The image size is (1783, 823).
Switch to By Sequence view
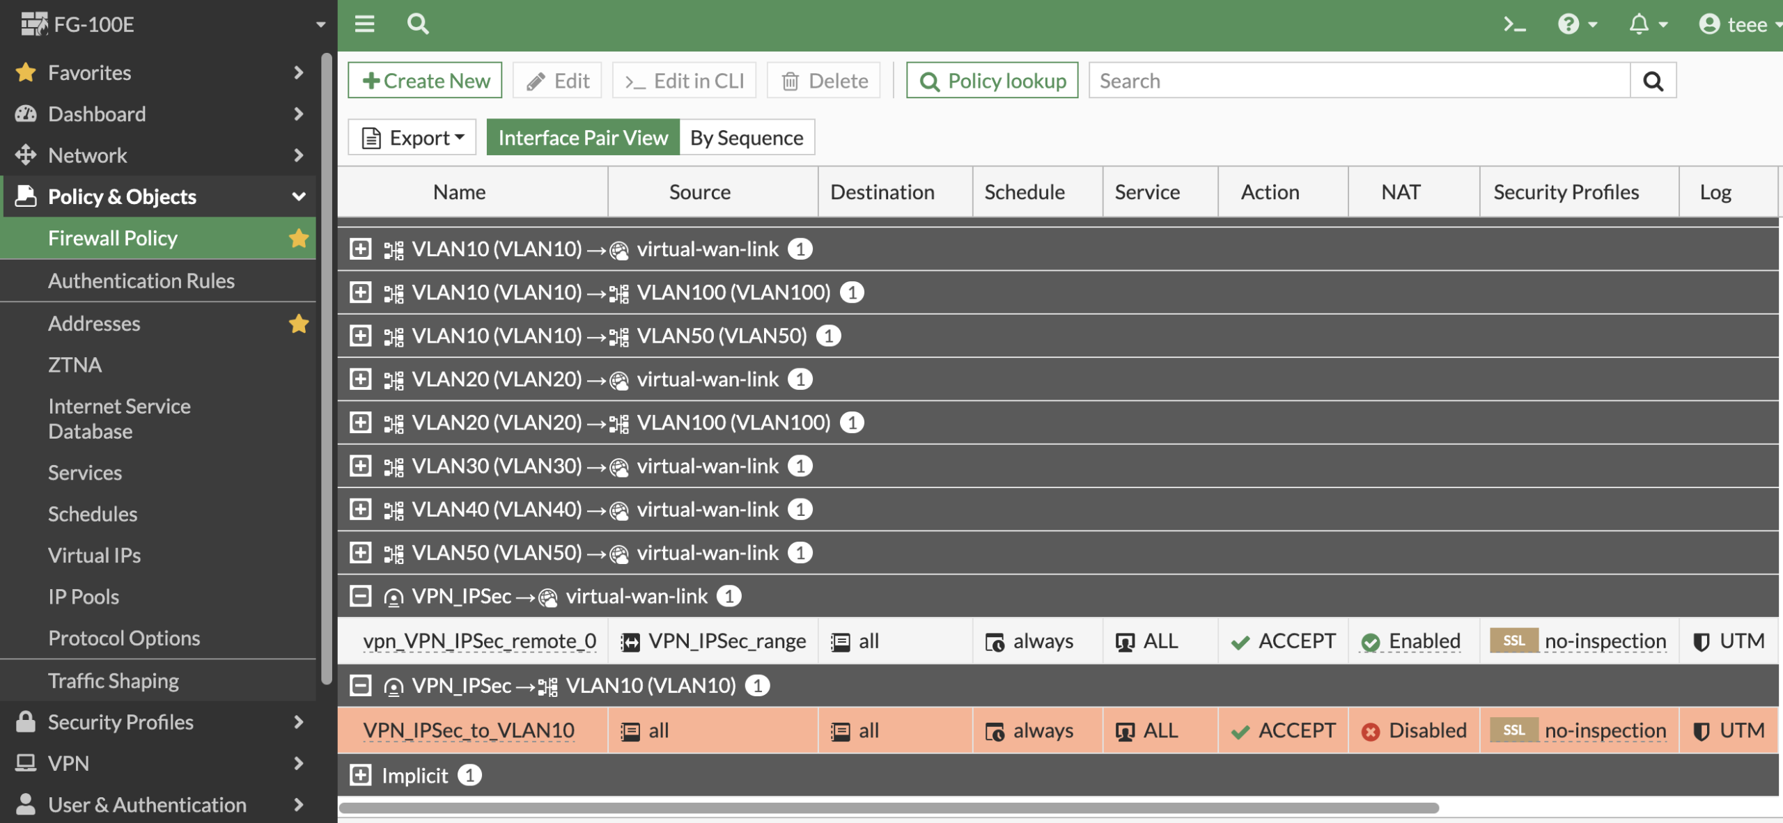click(747, 138)
